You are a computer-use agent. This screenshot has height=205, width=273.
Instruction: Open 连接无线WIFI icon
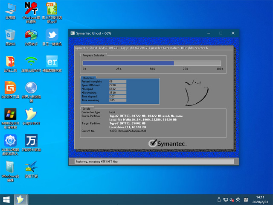coord(31,64)
